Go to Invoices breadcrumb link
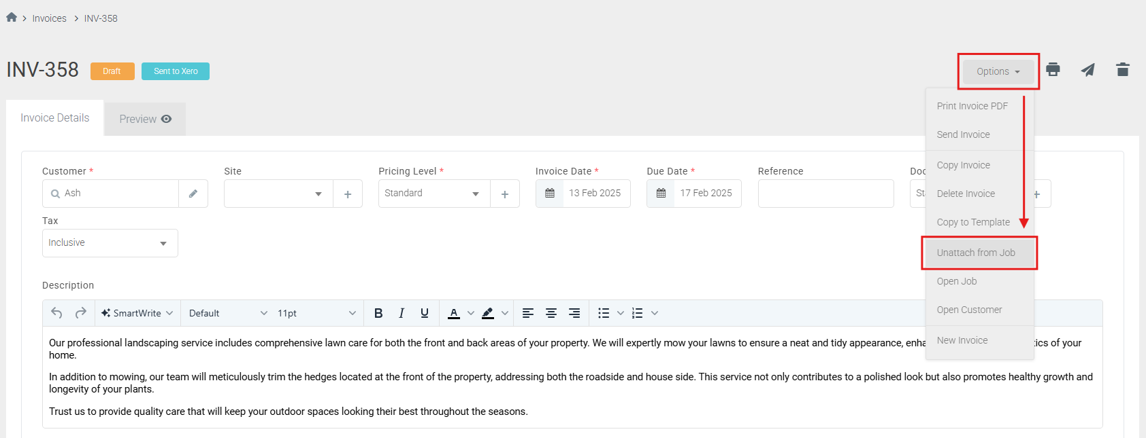Image resolution: width=1146 pixels, height=438 pixels. 50,18
